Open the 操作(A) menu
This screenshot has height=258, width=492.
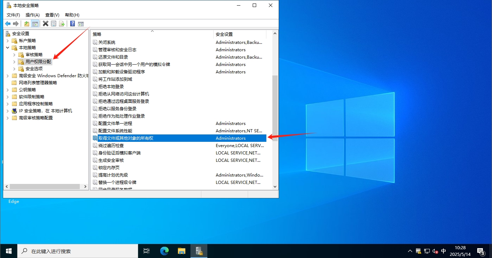point(33,15)
